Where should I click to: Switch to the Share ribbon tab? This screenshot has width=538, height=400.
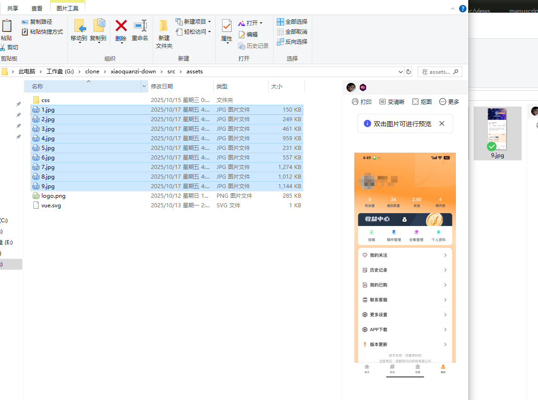pos(13,8)
